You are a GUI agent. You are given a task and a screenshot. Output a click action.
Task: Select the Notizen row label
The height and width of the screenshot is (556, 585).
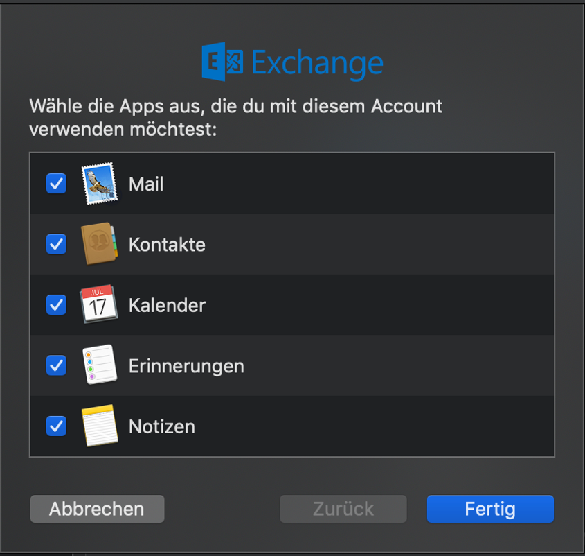pyautogui.click(x=162, y=426)
